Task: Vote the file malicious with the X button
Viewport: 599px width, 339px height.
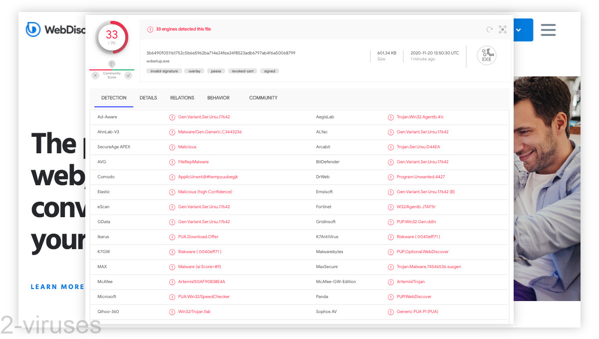Action: (95, 75)
